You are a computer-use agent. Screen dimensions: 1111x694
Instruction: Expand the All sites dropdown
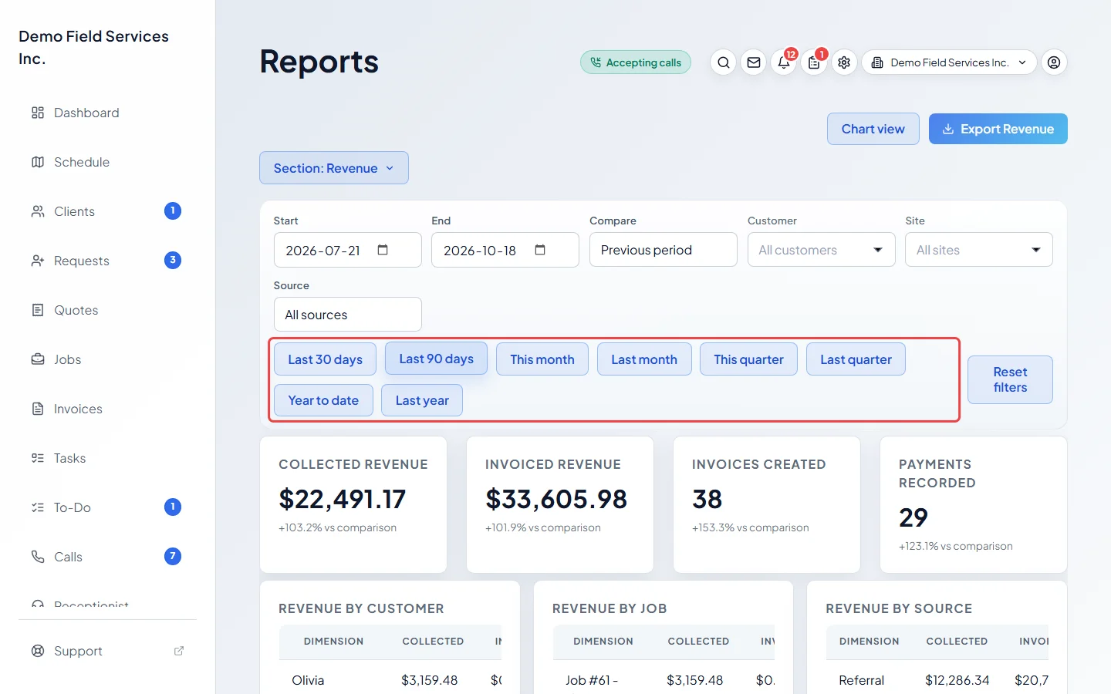point(978,250)
